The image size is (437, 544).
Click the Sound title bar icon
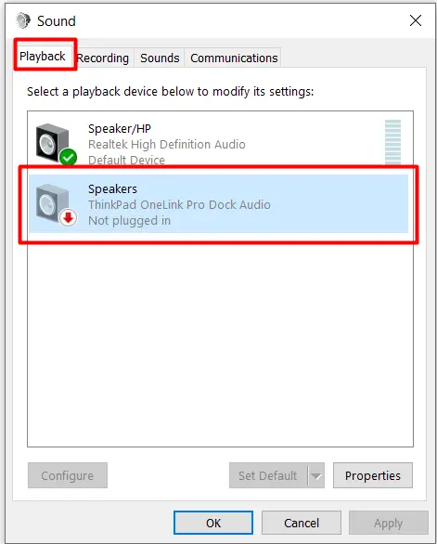pos(23,20)
